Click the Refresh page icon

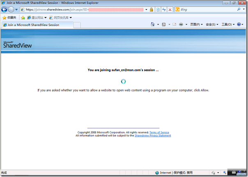tap(164, 9)
